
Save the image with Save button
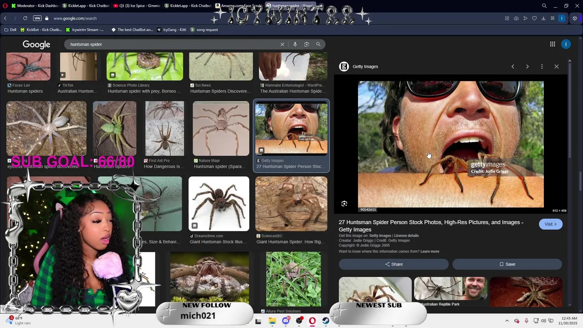coord(507,264)
